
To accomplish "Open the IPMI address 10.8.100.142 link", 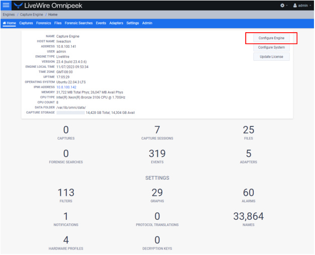I will point(66,87).
